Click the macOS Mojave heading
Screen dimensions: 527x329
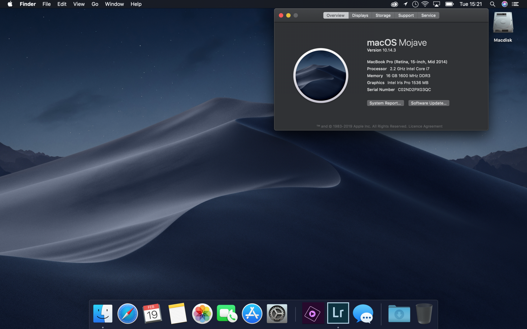(x=397, y=43)
